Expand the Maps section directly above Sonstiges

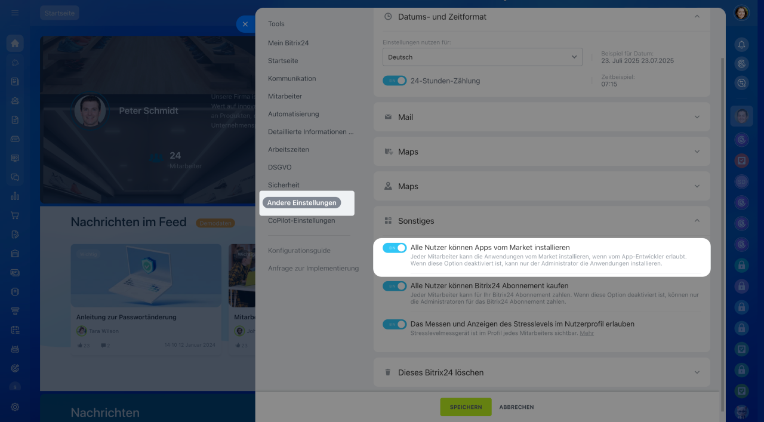click(697, 186)
